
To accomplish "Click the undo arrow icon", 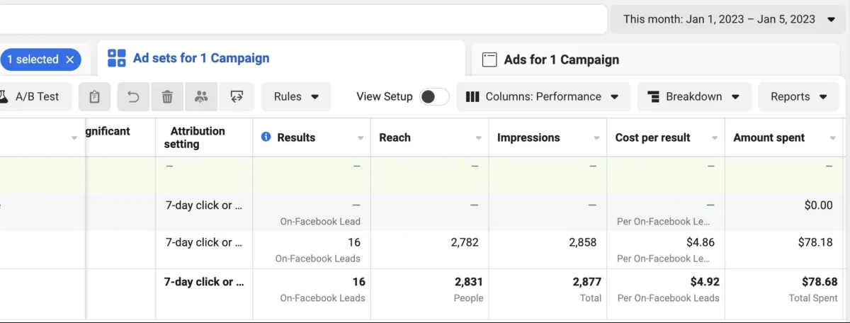I will tap(134, 97).
